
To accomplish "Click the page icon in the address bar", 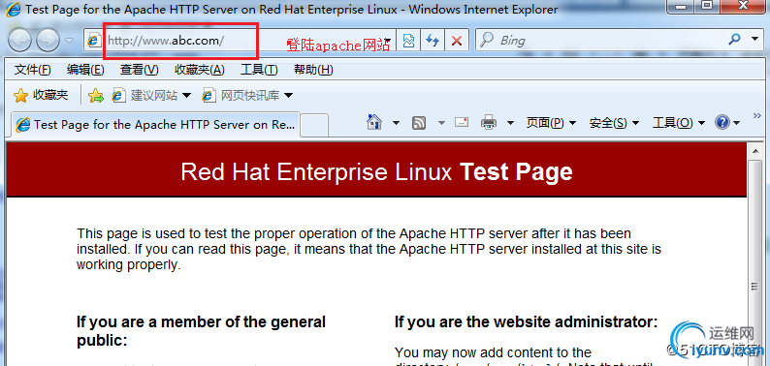I will click(94, 41).
